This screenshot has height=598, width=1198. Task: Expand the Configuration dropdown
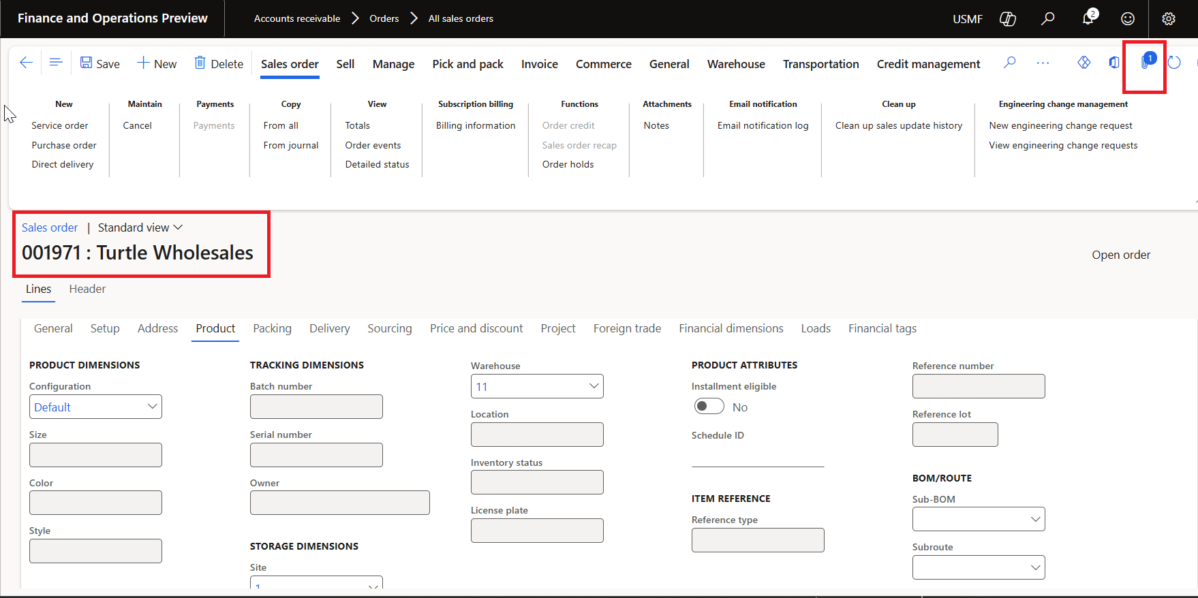click(x=153, y=407)
